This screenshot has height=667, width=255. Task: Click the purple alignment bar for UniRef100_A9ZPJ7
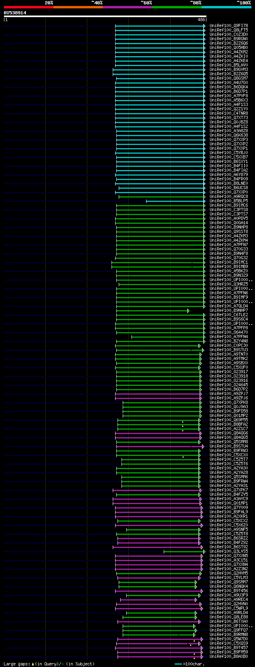tap(158, 394)
